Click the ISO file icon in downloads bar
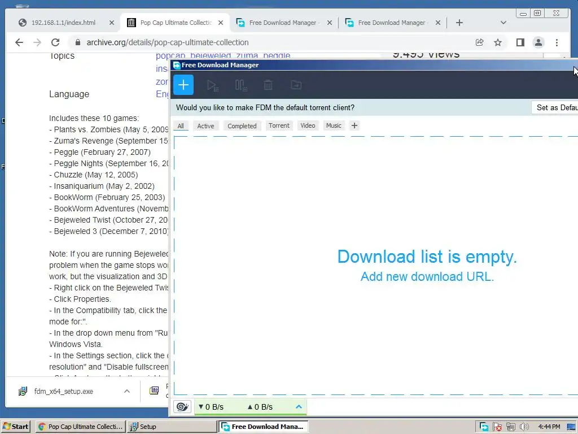The width and height of the screenshot is (578, 434). pos(155,390)
